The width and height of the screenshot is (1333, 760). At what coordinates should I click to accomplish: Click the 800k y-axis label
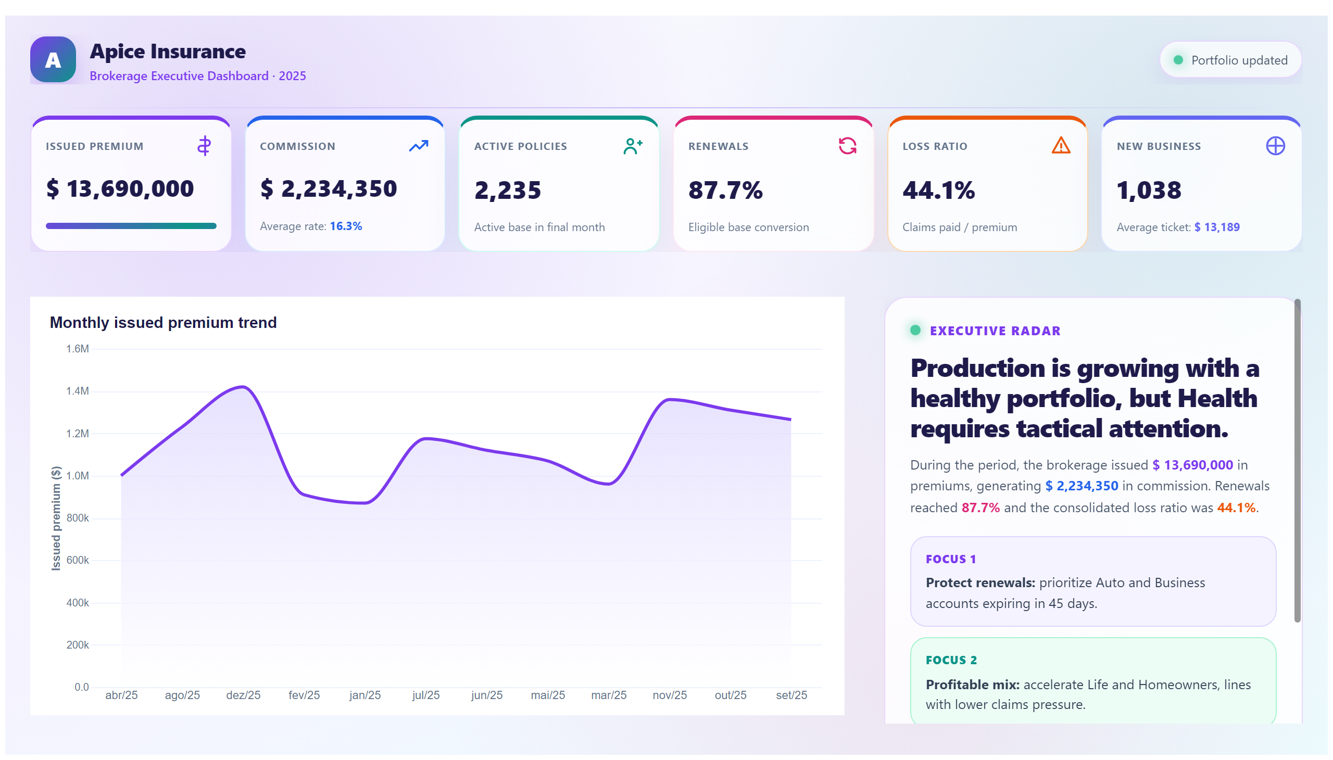pos(77,518)
